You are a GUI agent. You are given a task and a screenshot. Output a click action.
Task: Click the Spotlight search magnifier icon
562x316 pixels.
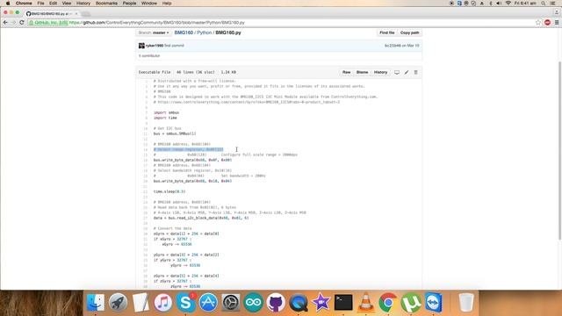point(544,4)
